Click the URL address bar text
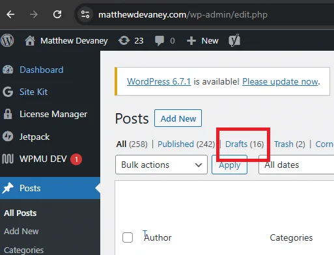Viewport: 334px width, 255px height. (x=183, y=15)
